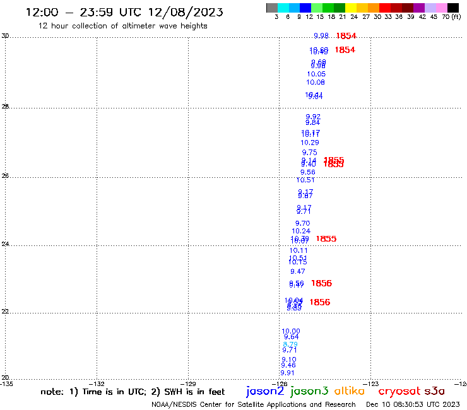Image resolution: width=467 pixels, height=410 pixels.
Task: Click the longitude axis label -129
Action: click(x=189, y=384)
